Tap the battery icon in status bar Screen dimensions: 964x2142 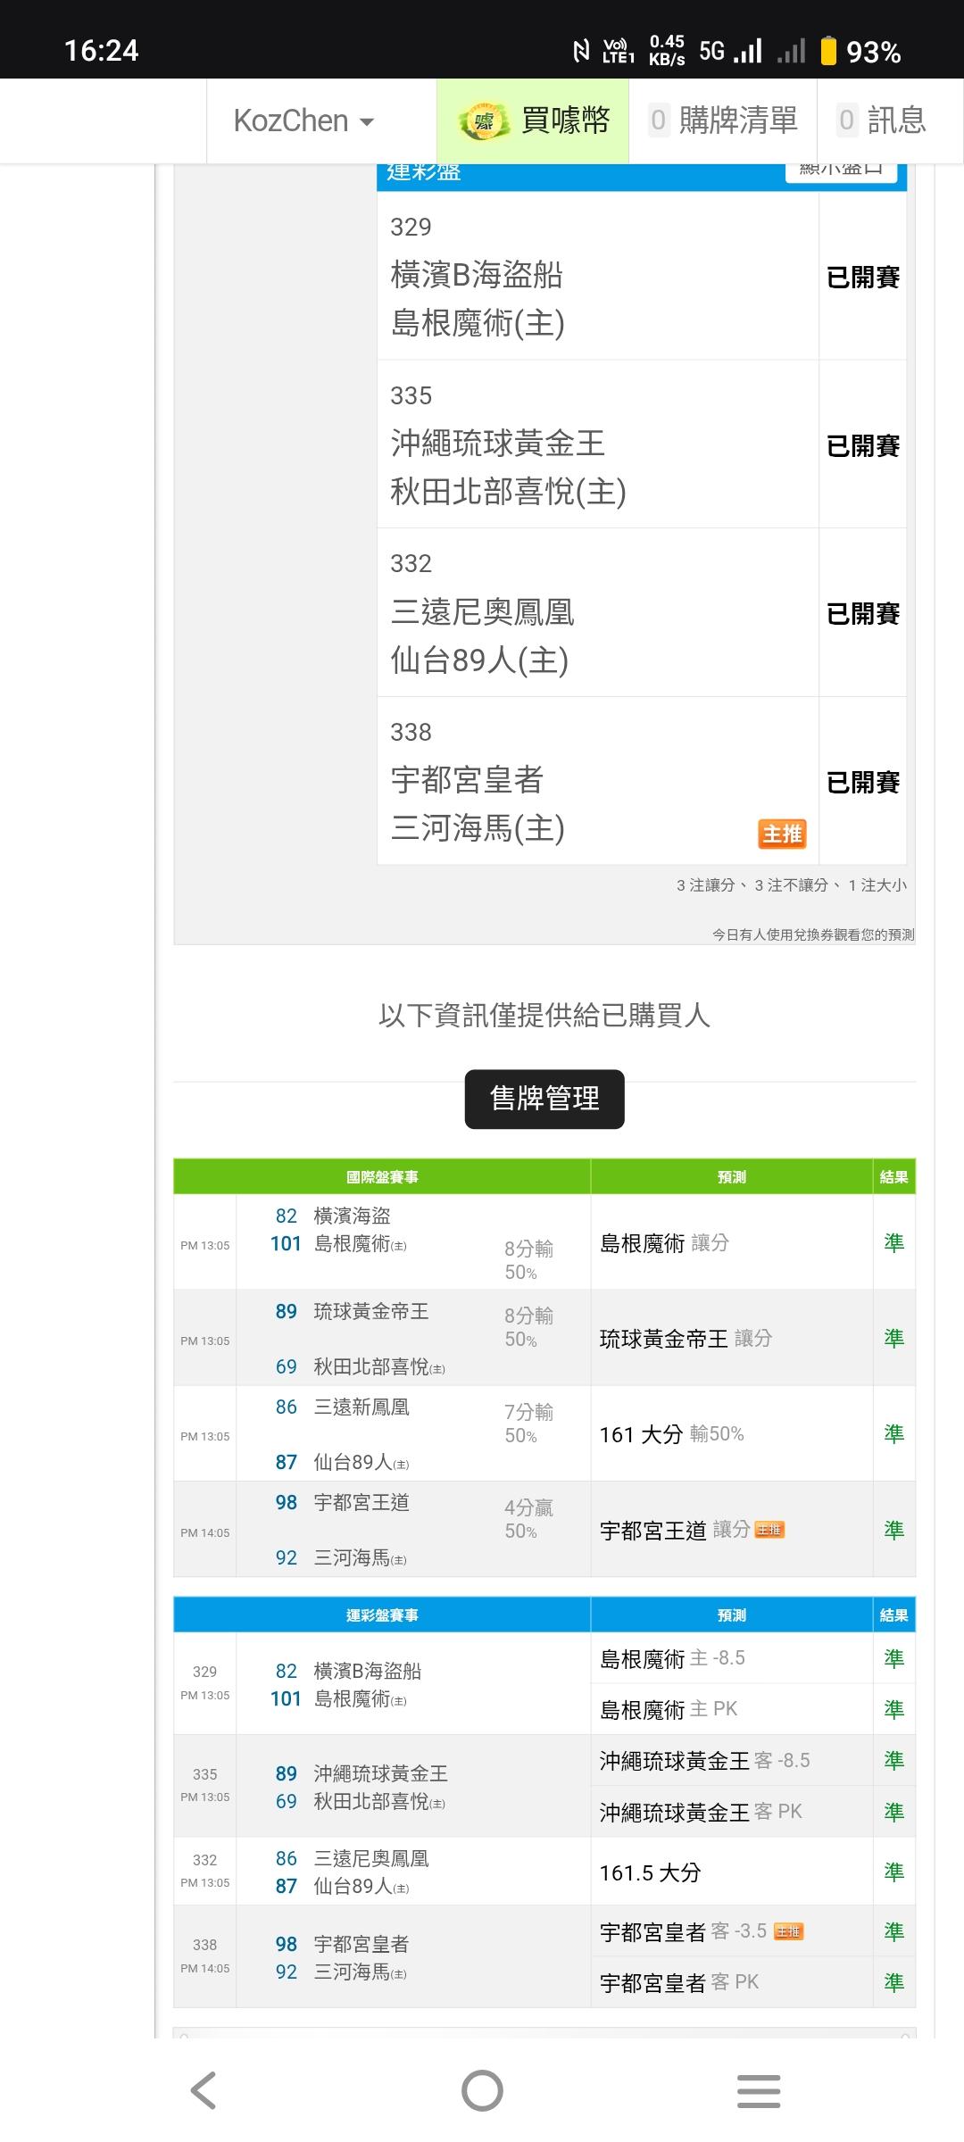(828, 51)
